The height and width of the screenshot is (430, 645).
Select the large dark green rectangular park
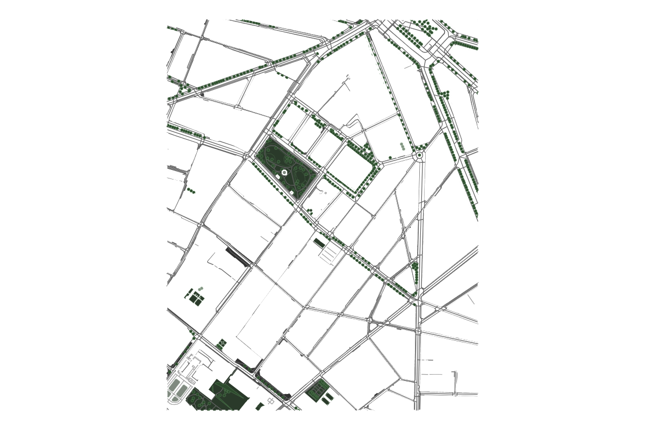pyautogui.click(x=285, y=169)
